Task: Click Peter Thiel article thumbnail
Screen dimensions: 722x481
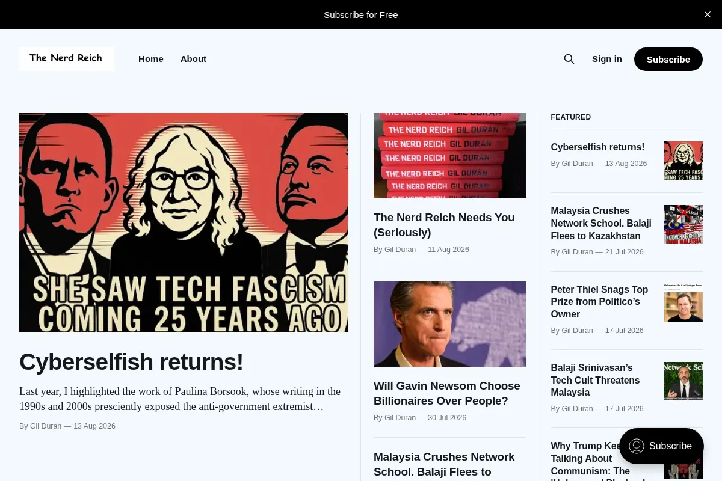Action: pos(683,303)
